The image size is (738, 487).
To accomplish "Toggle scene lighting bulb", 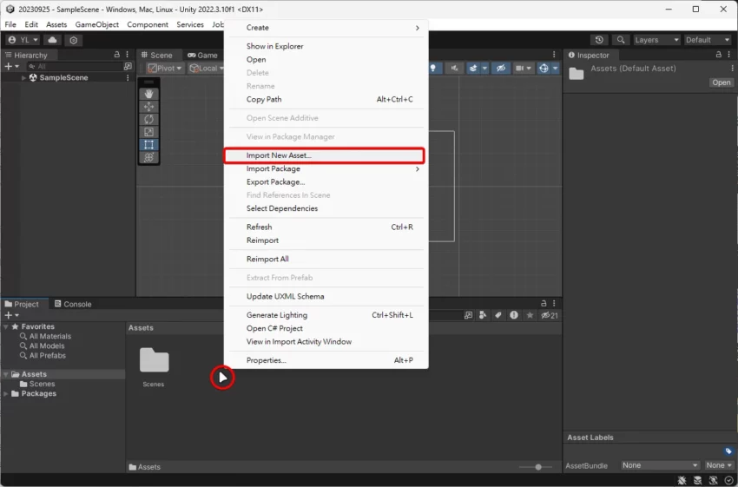I will (433, 69).
